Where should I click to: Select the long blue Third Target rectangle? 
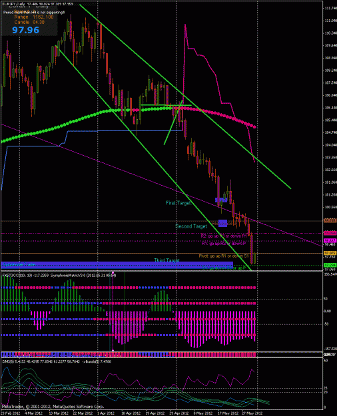click(117, 265)
